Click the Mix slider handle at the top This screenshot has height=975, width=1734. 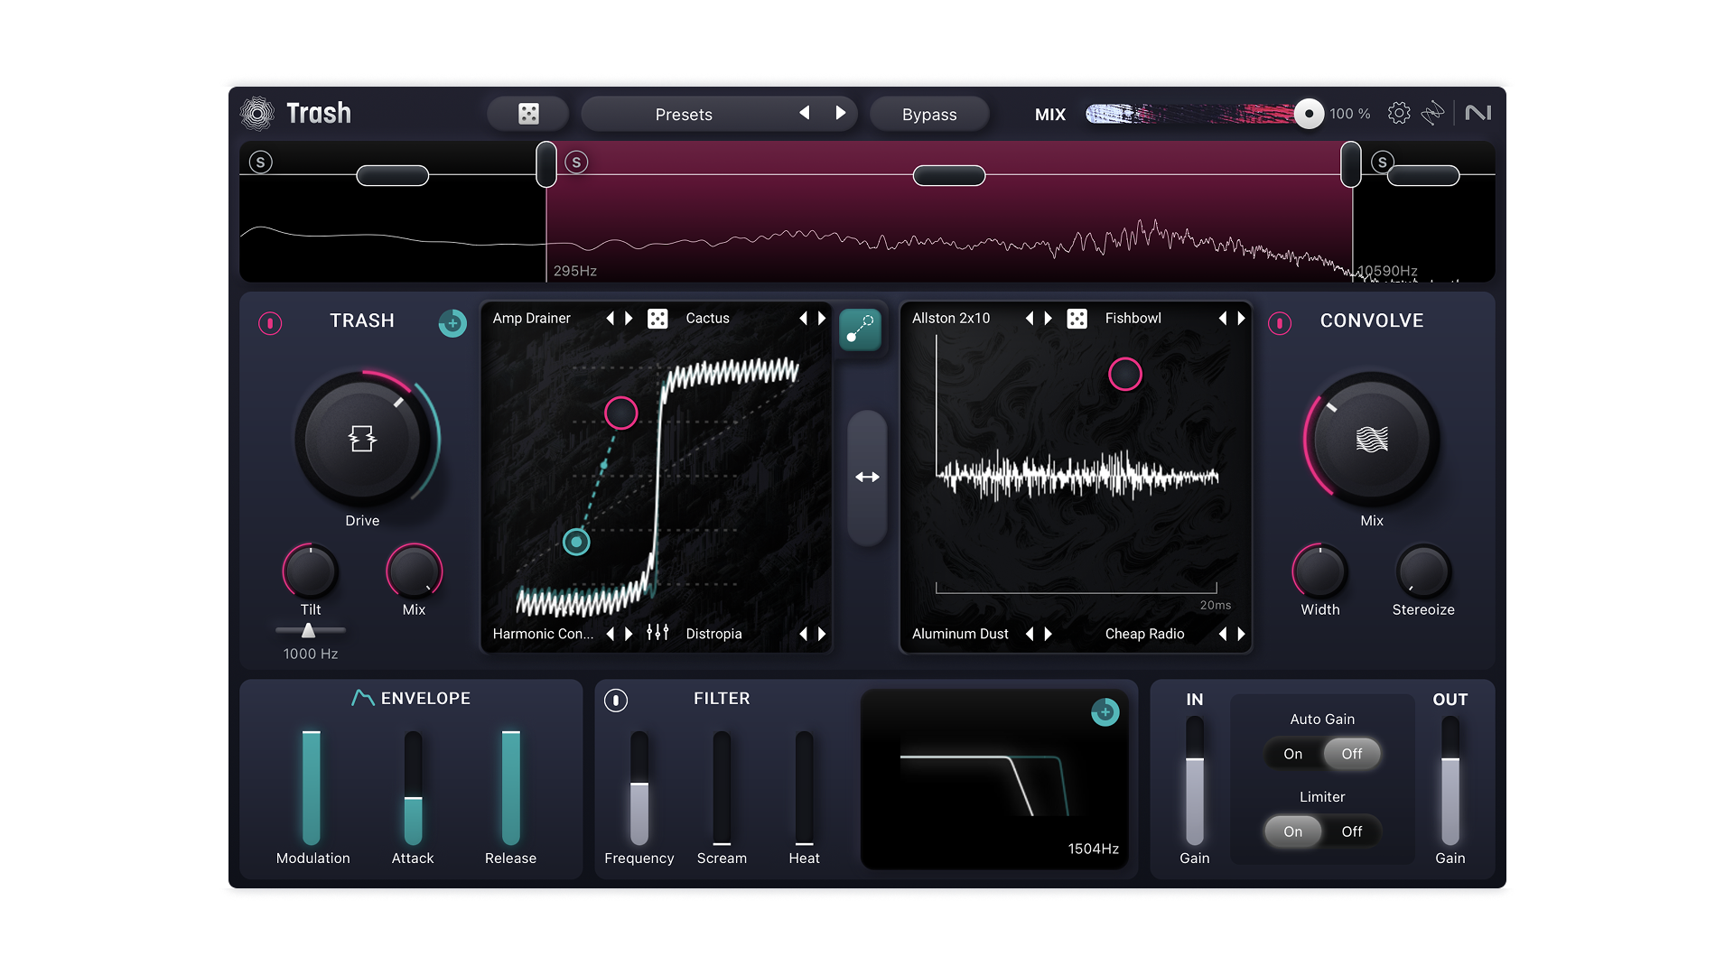click(x=1309, y=114)
